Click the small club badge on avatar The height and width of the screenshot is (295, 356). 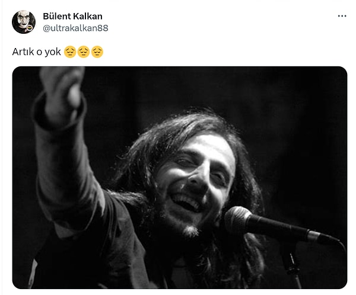coord(30,28)
